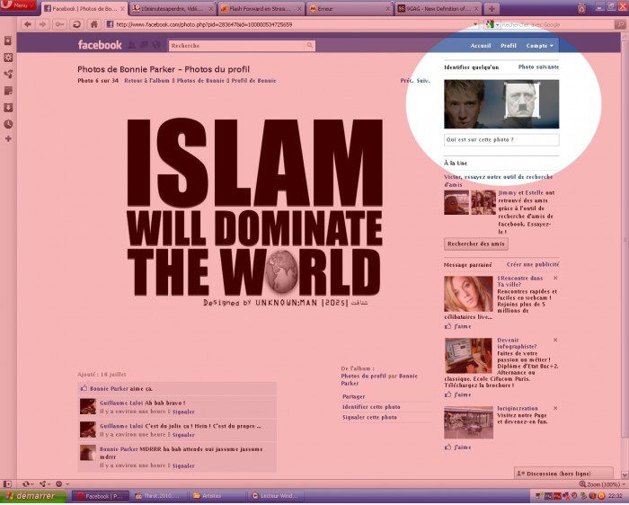This screenshot has width=629, height=505.
Task: Open the Discussion (hors ligne) chat bar
Action: 563,474
